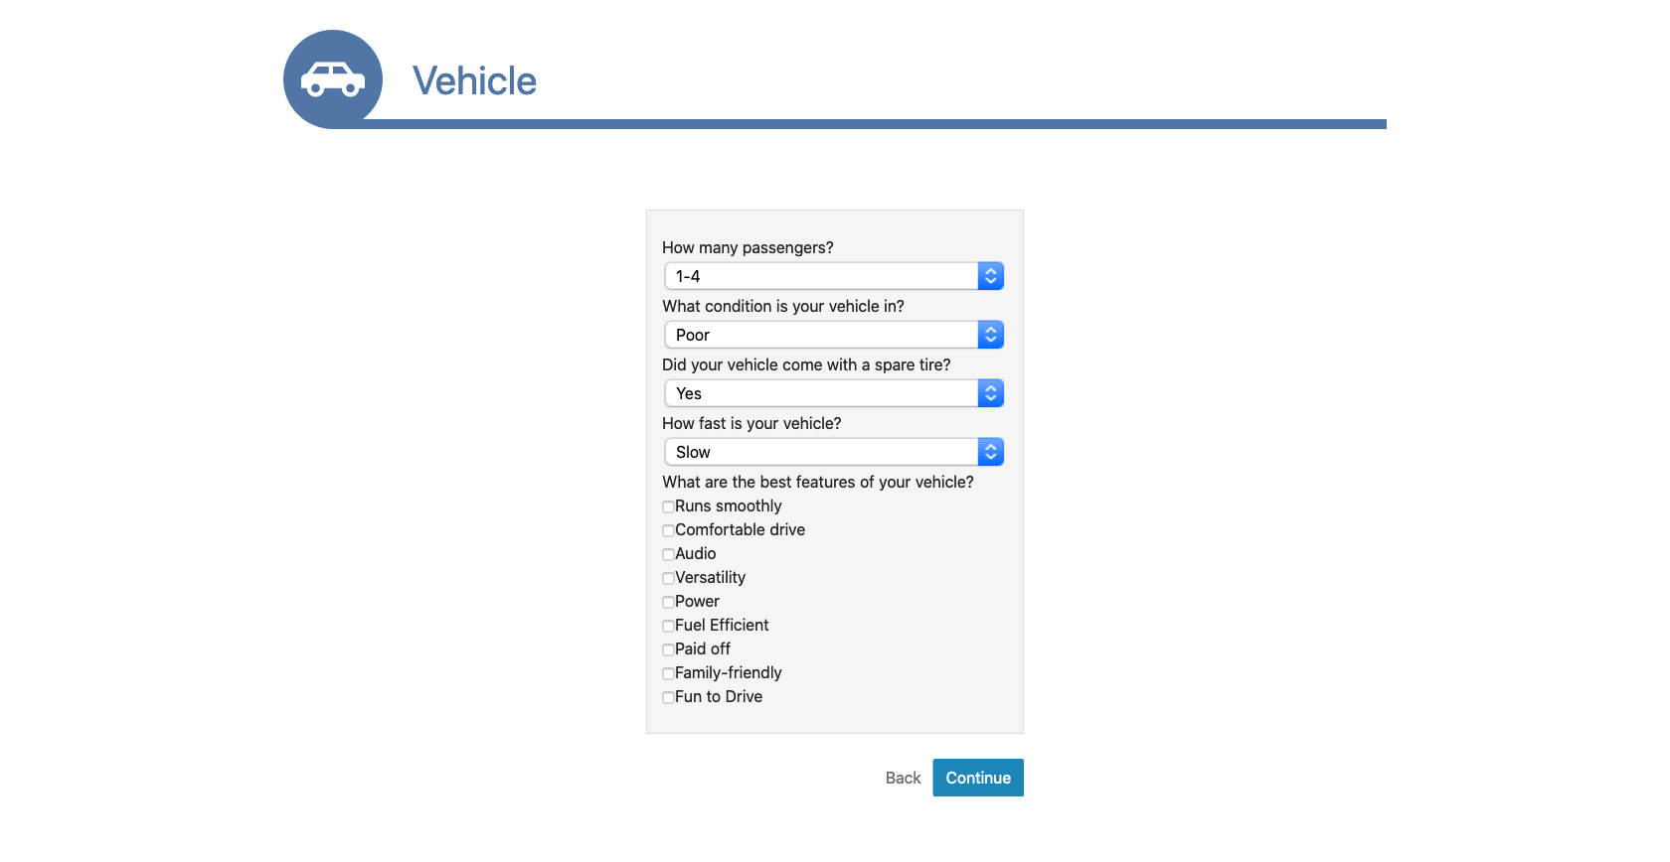
Task: Click the Poor condition stepper arrows
Action: click(x=990, y=335)
